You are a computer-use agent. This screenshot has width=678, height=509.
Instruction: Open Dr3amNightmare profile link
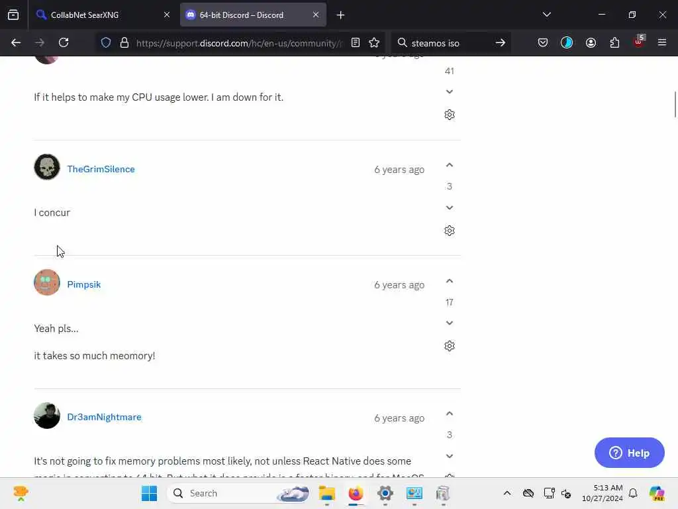tap(104, 418)
